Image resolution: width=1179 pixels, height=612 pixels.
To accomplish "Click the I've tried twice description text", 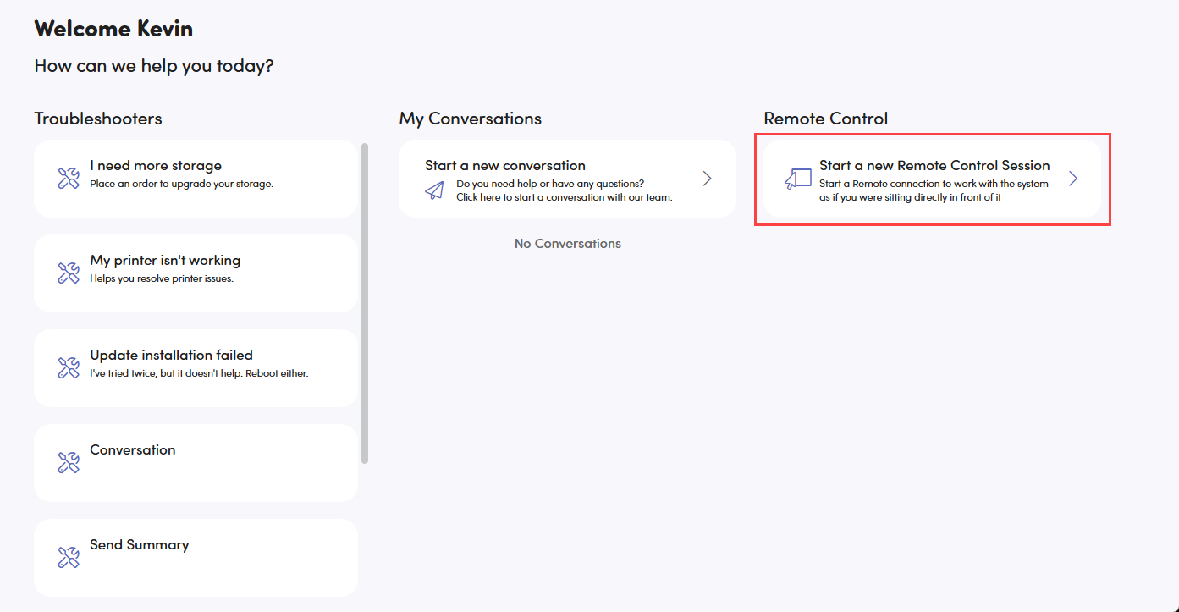I will tap(199, 373).
